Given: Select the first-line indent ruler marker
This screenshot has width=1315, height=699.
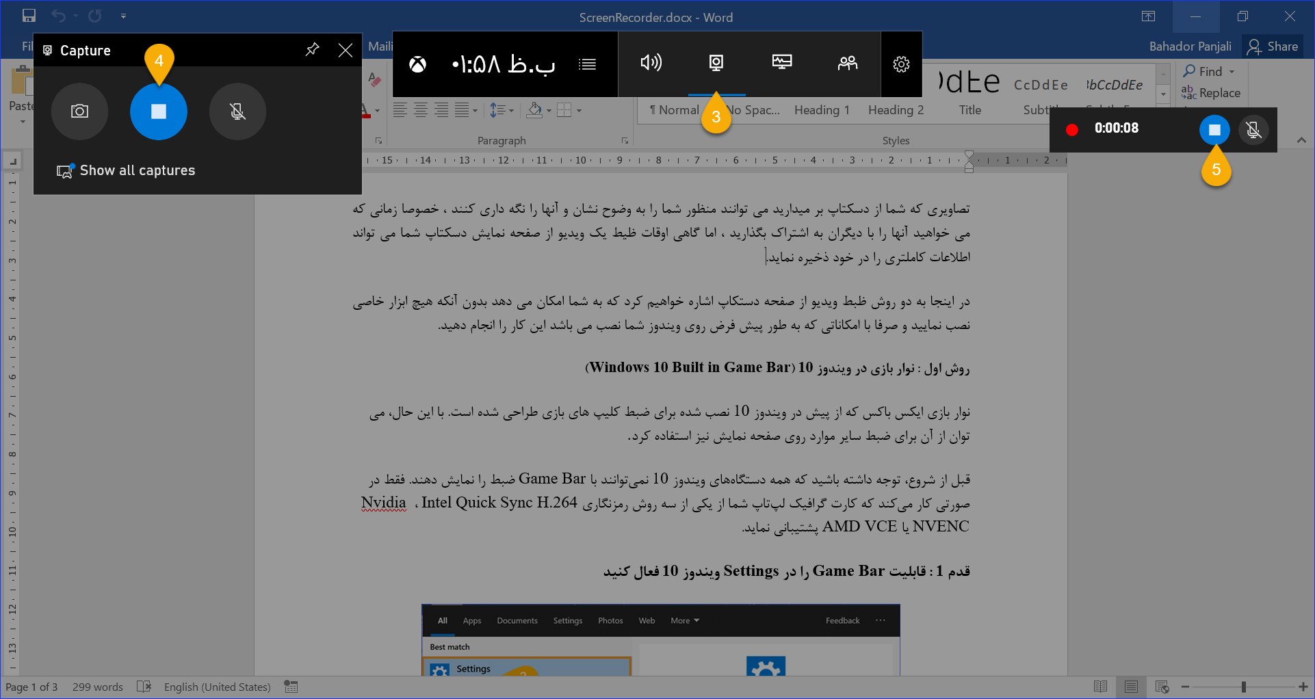Looking at the screenshot, I should [x=969, y=156].
